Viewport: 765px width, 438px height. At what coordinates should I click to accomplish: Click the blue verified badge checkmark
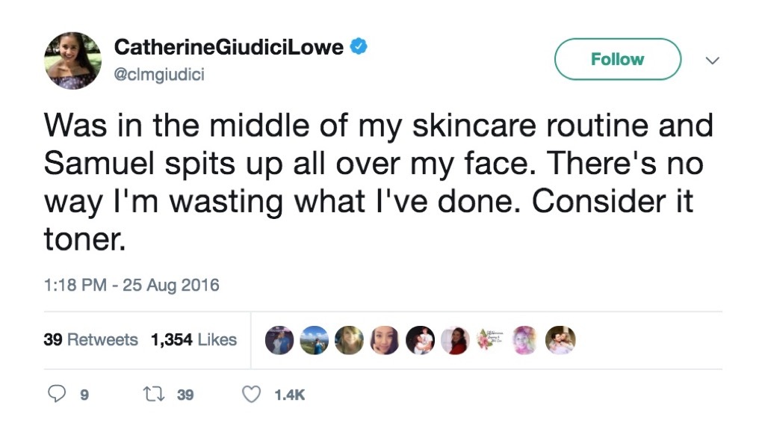[358, 45]
